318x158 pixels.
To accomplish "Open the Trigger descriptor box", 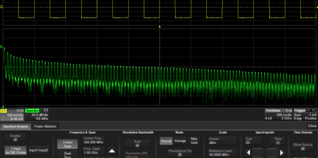I will 306,115.
